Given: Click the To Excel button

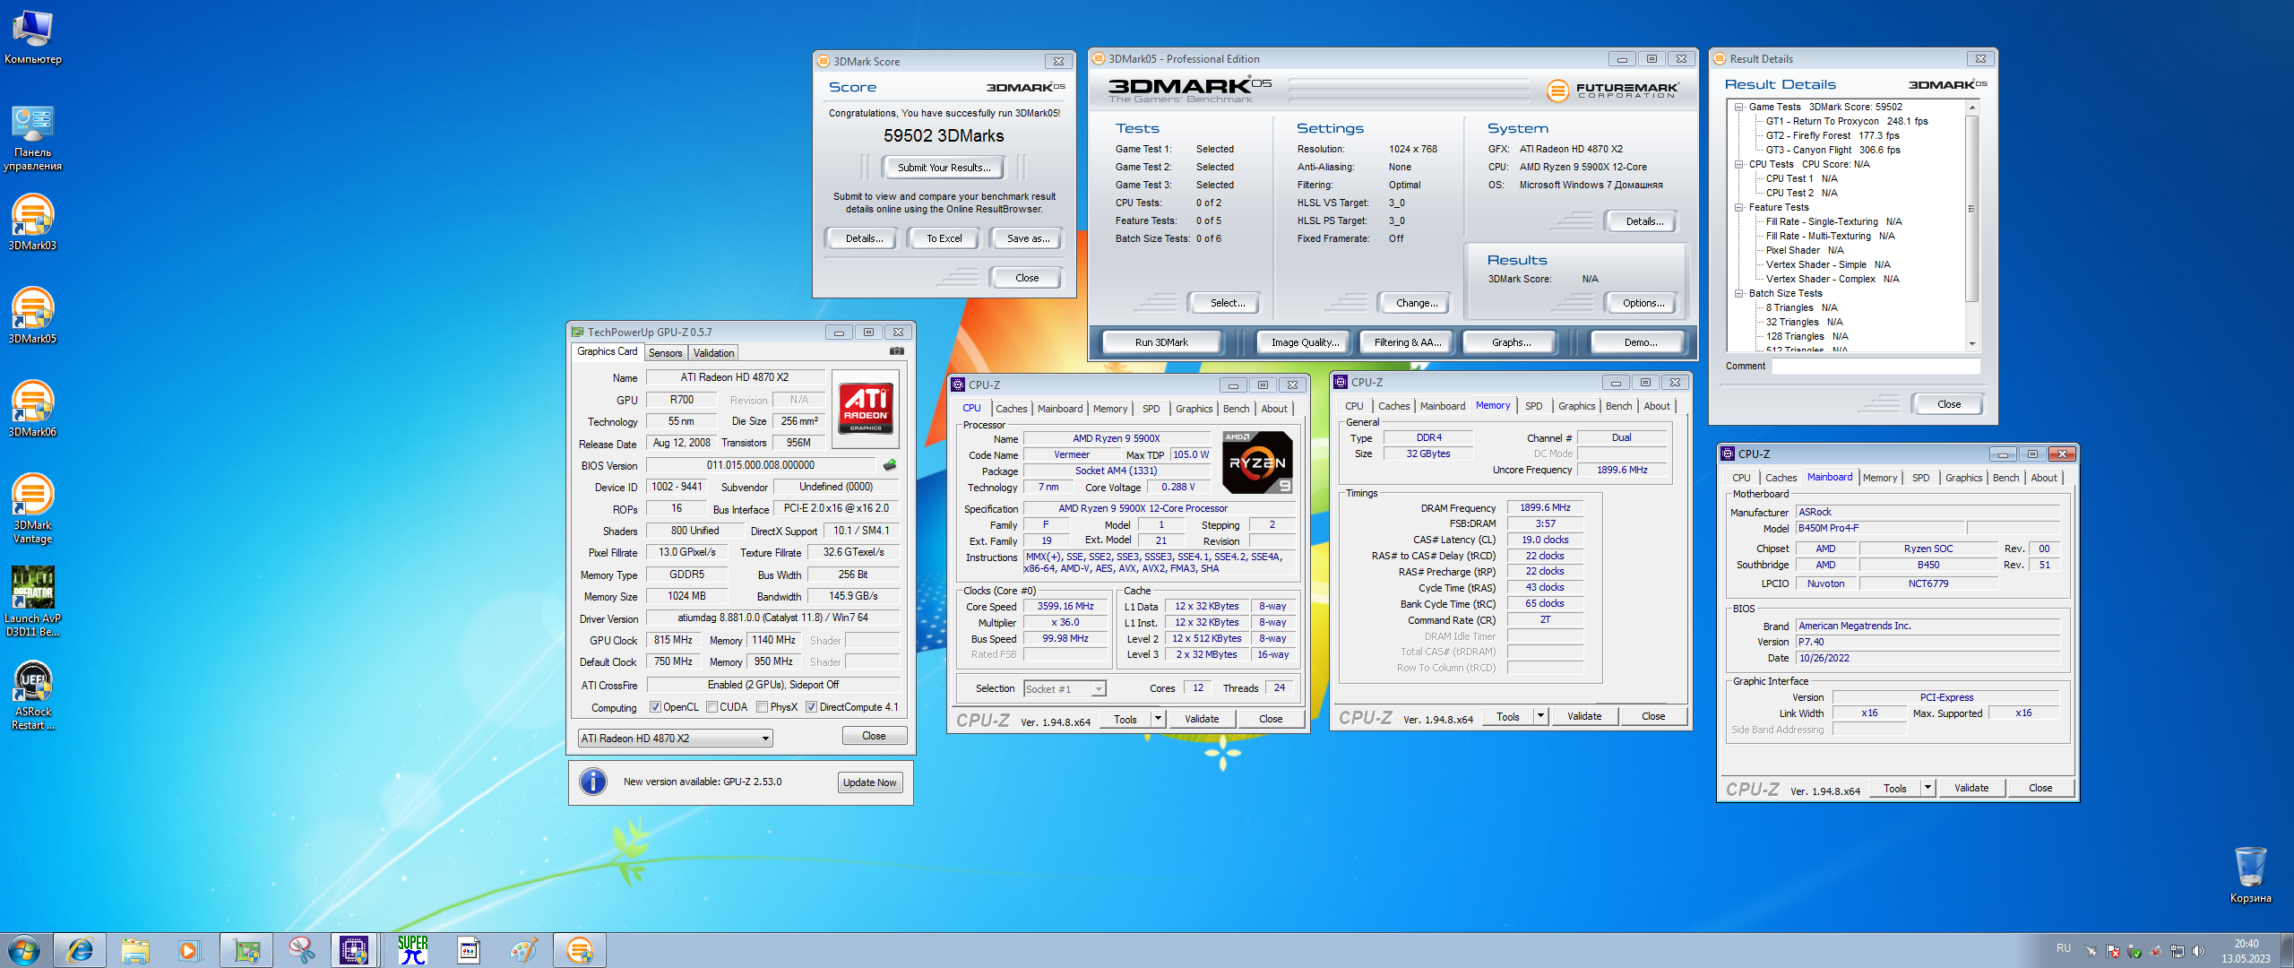Looking at the screenshot, I should pyautogui.click(x=944, y=238).
